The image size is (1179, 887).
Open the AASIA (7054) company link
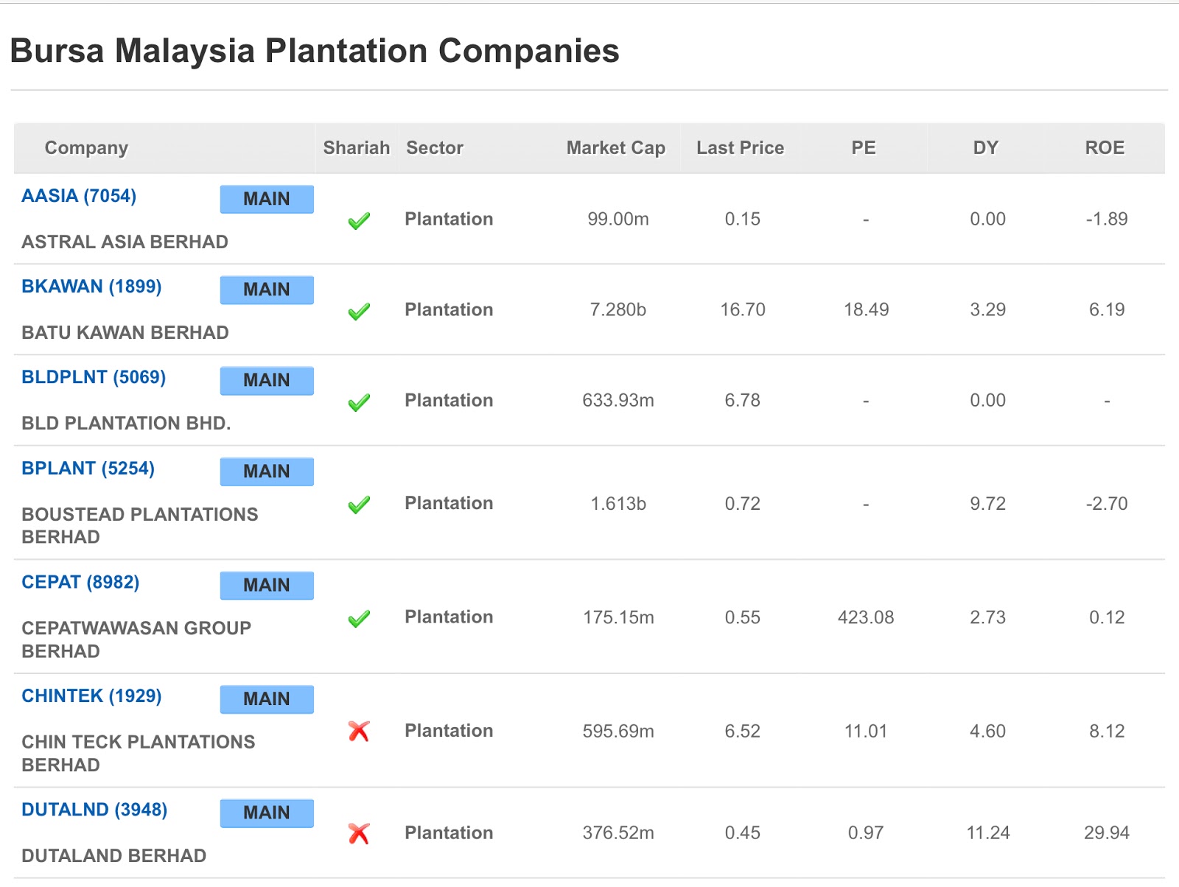pyautogui.click(x=78, y=196)
